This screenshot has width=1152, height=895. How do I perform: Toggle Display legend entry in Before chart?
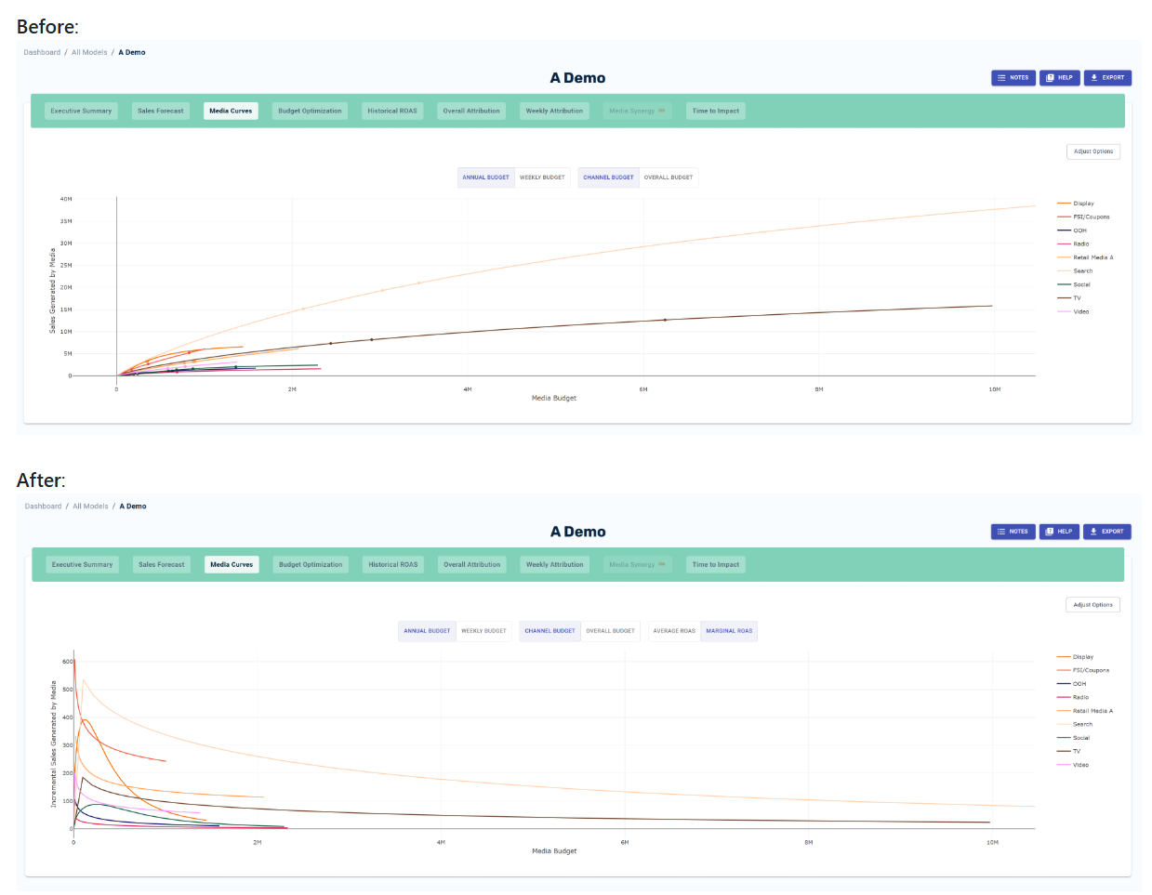[x=1077, y=204]
